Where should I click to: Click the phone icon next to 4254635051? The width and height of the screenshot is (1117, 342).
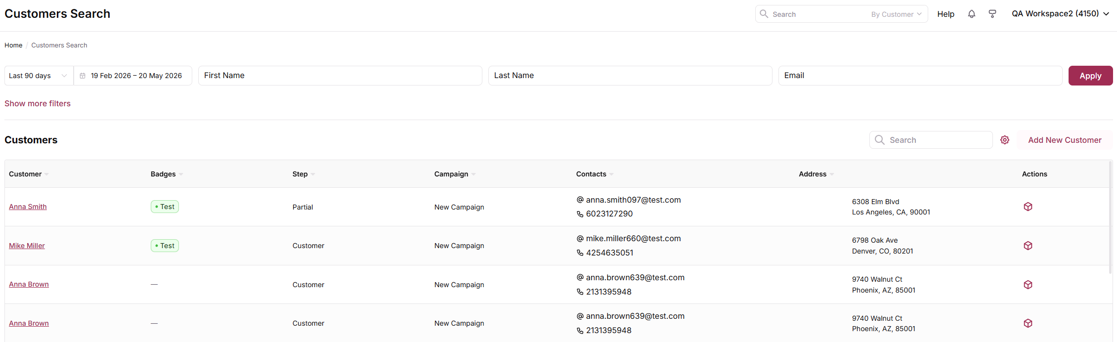[580, 253]
